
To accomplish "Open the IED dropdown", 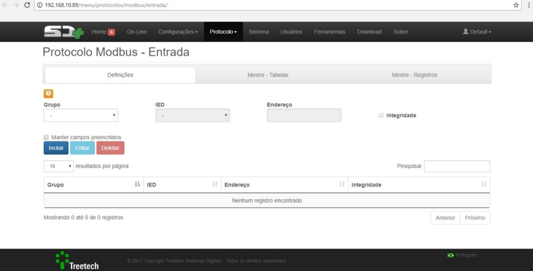I will (x=193, y=115).
